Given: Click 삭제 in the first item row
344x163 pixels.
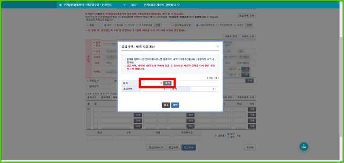Looking at the screenshot, I should pyautogui.click(x=252, y=109).
